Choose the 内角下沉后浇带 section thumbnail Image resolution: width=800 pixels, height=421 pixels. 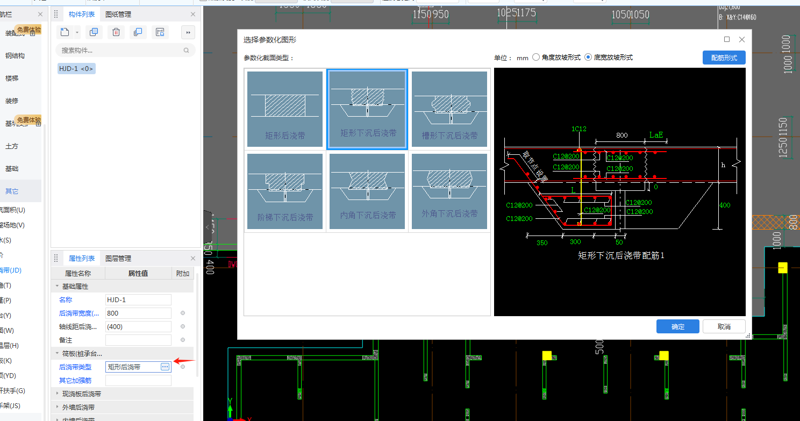pyautogui.click(x=367, y=191)
